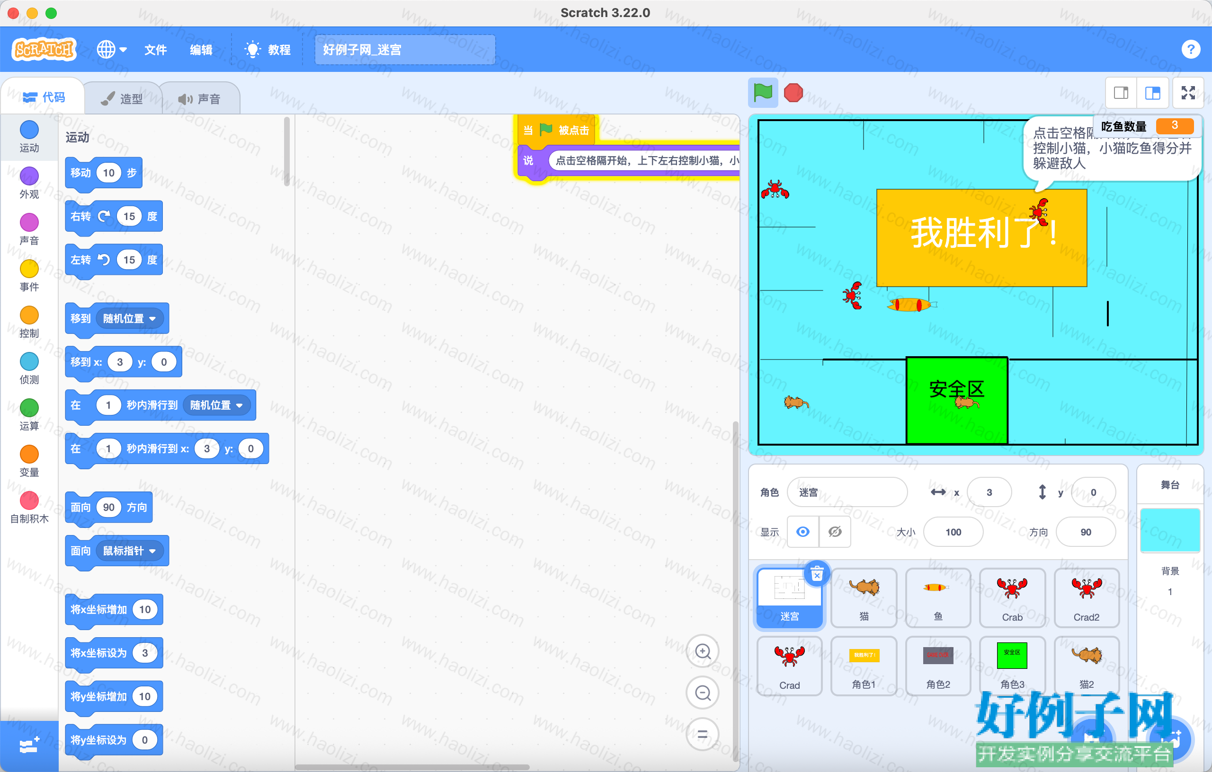Click the red stop button
Viewport: 1212px width, 772px height.
(793, 93)
